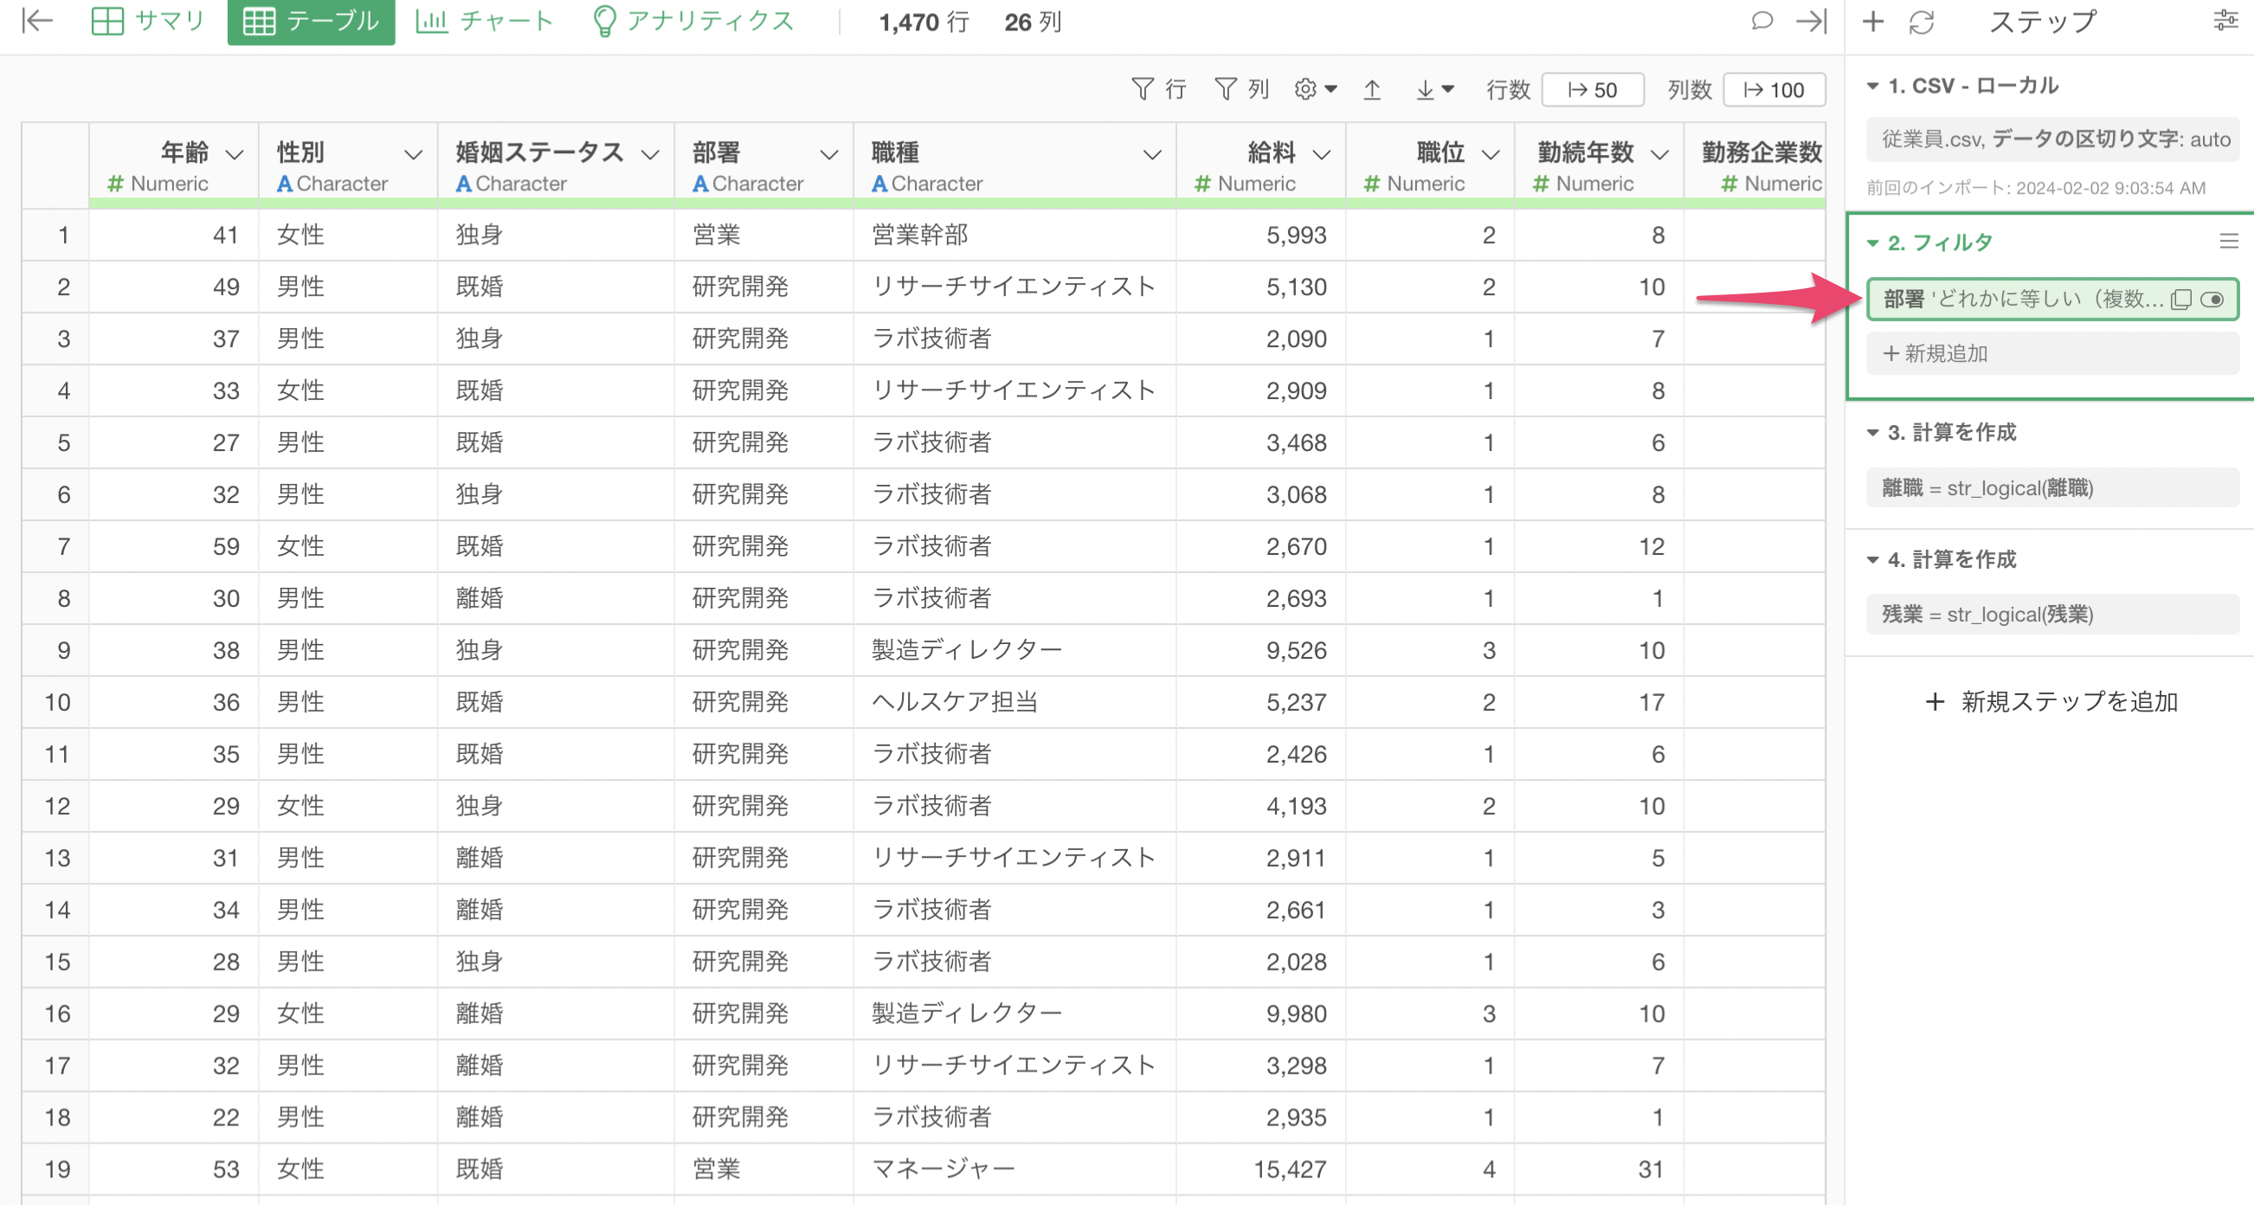Open the row filter (行) funnel
The width and height of the screenshot is (2254, 1205).
[1158, 89]
